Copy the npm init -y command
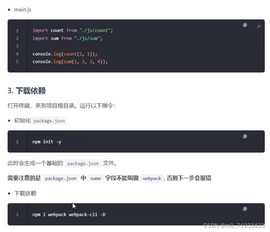The image size is (270, 232). 245,136
